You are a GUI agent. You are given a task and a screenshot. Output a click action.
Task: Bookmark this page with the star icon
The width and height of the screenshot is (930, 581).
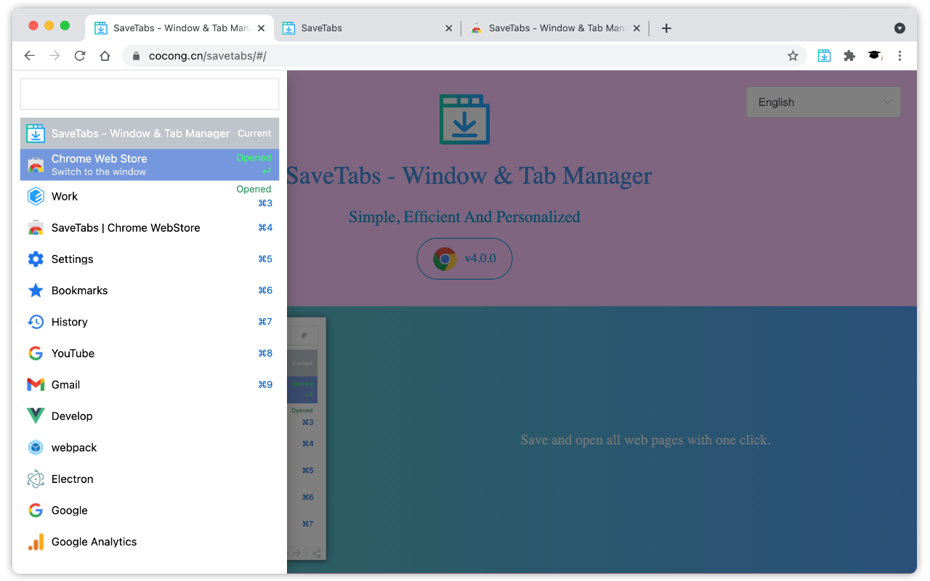click(793, 56)
